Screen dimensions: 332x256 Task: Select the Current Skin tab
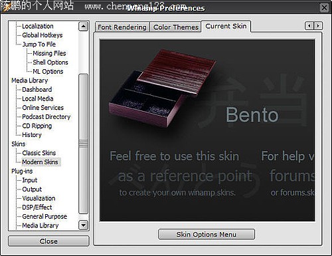pyautogui.click(x=226, y=26)
